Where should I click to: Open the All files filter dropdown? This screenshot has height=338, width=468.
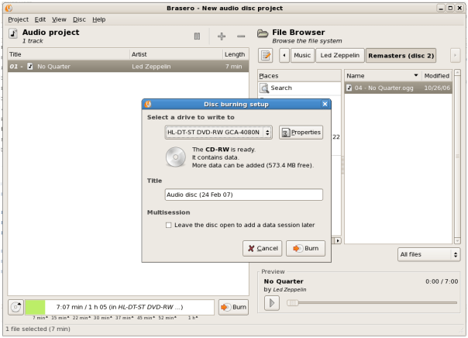(x=428, y=254)
